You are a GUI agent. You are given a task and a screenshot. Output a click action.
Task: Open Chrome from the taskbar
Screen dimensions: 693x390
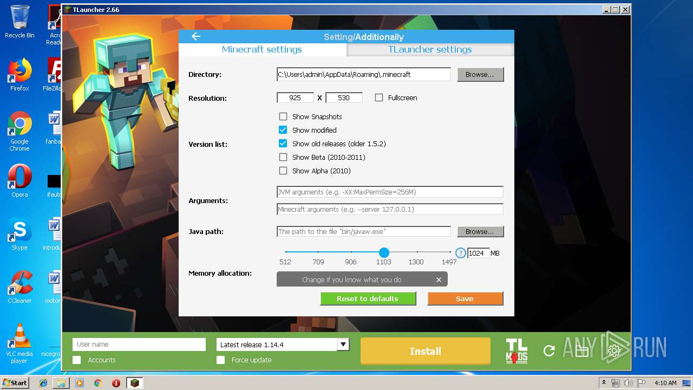[x=97, y=383]
